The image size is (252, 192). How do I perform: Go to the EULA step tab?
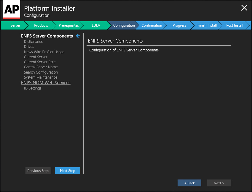coord(96,25)
